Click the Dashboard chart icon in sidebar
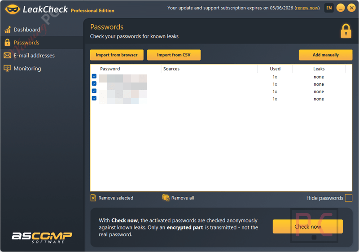Viewport: 359px width, 252px height. click(x=8, y=30)
